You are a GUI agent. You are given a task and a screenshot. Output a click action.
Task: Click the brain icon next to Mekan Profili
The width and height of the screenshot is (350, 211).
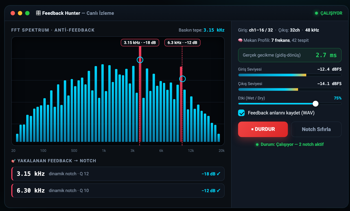click(x=240, y=40)
